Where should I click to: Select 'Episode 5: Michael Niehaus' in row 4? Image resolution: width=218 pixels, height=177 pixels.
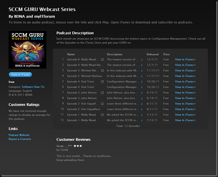coord(84,76)
